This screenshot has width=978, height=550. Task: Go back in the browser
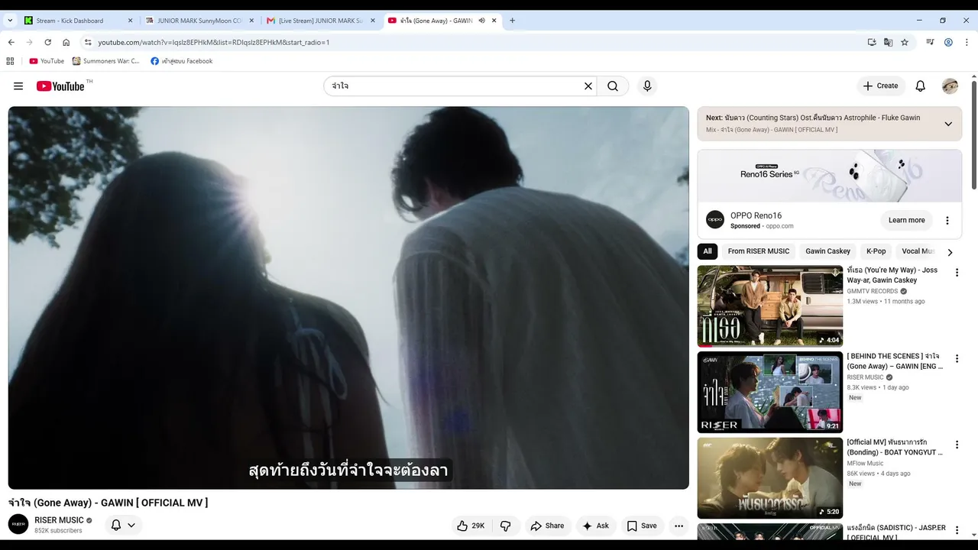tap(11, 42)
